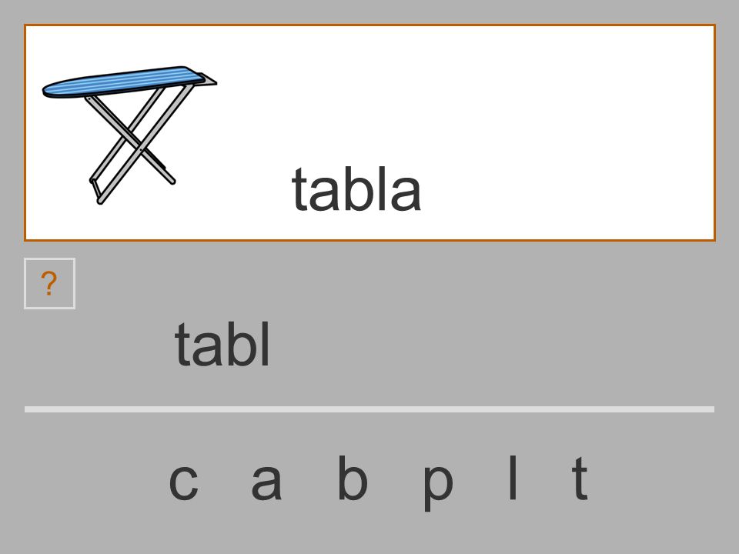
Task: Select the "l" tile in the bottom letter row
Action: click(x=513, y=477)
